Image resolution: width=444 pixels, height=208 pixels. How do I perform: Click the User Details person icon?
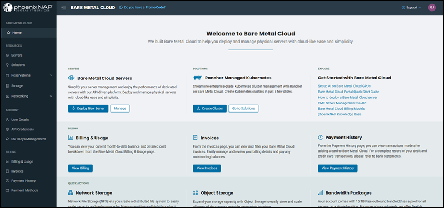pyautogui.click(x=7, y=120)
